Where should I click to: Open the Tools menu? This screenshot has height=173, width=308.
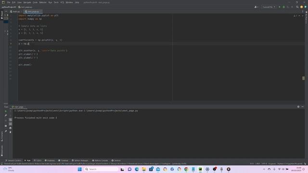coord(56,2)
